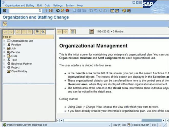Screen dimensions: 169x127
Task: Click the Display/Change pencil toggle icon
Action: [x=5, y=24]
